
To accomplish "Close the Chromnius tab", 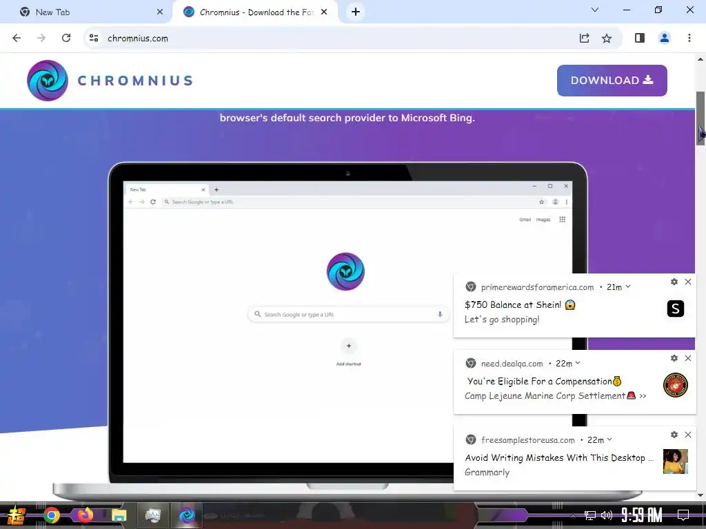I will pos(324,12).
